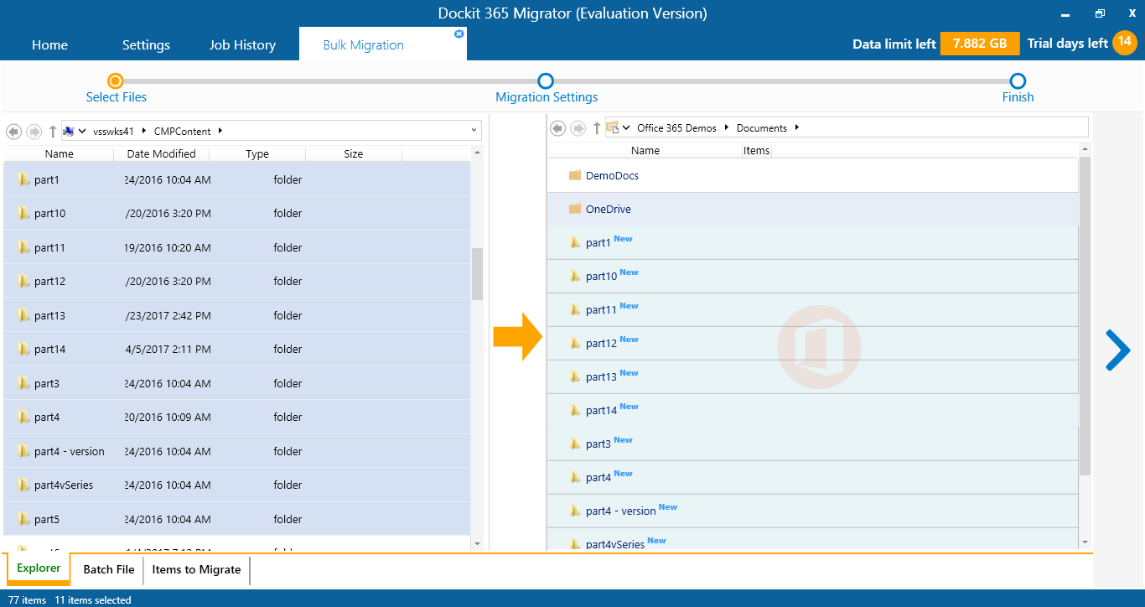Click the Migration Settings step link
This screenshot has width=1145, height=607.
click(x=547, y=97)
